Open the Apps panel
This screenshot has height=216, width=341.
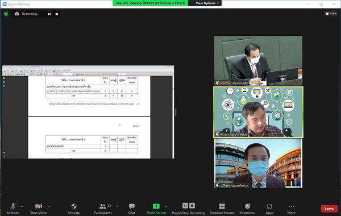[x=269, y=209]
